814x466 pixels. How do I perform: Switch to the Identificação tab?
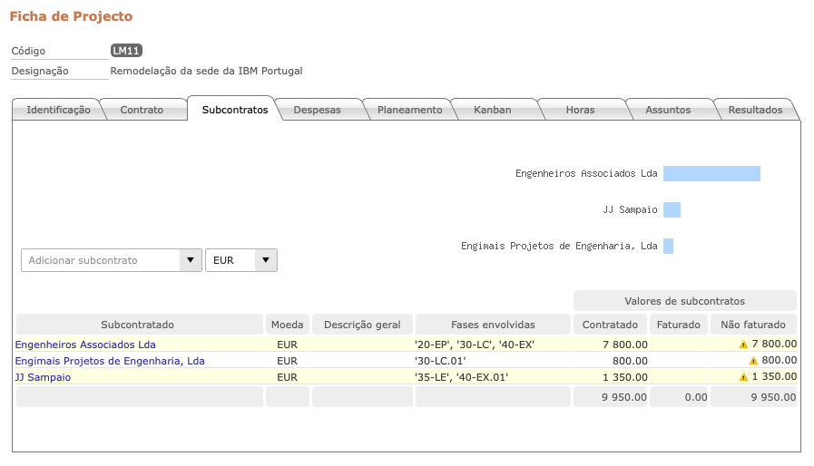pos(58,110)
